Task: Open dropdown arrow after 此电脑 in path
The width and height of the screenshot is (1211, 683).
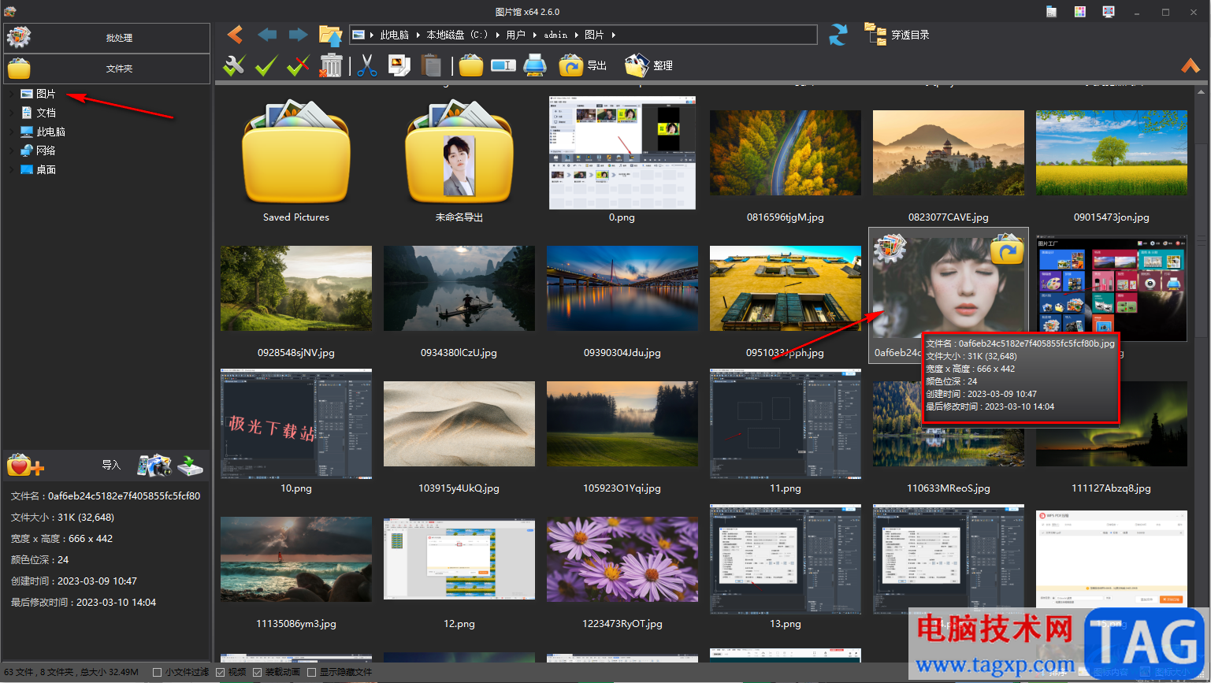Action: (418, 35)
